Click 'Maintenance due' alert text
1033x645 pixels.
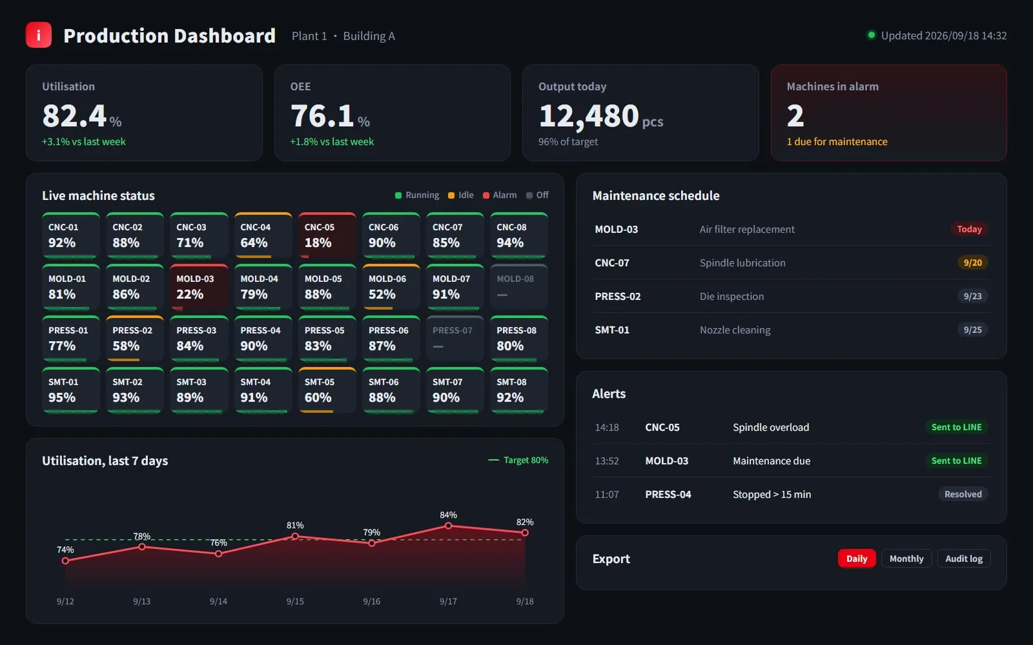pyautogui.click(x=772, y=461)
